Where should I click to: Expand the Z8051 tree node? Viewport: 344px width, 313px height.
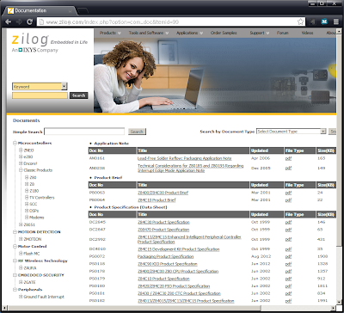click(x=21, y=224)
